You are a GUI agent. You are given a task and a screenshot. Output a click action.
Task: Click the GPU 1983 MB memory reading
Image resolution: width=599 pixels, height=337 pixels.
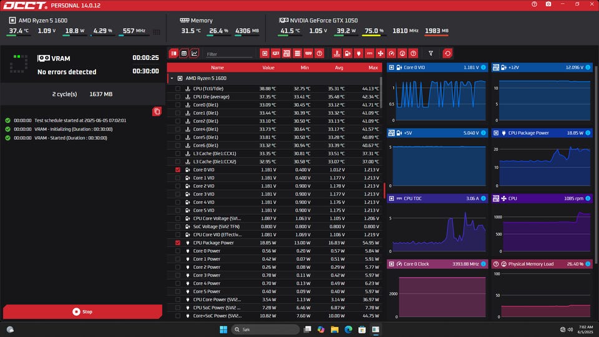pos(437,31)
